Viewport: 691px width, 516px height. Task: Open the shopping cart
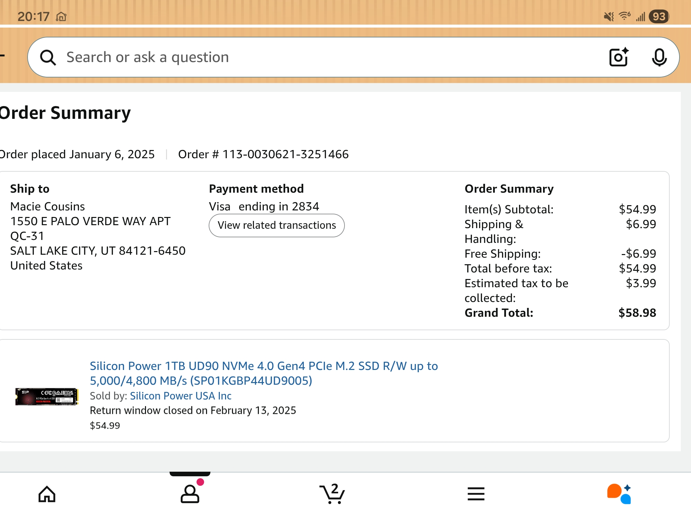click(x=332, y=494)
